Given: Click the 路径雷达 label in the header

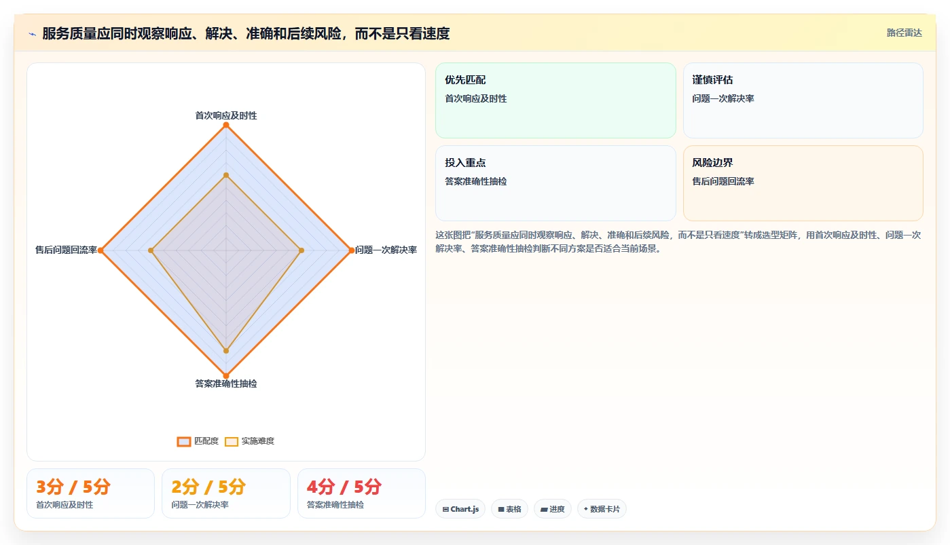Looking at the screenshot, I should pos(904,33).
